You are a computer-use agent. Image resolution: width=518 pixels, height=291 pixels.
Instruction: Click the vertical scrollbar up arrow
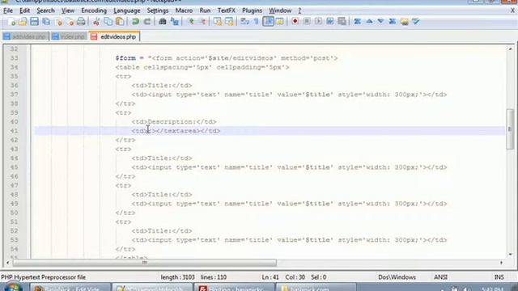[x=510, y=48]
